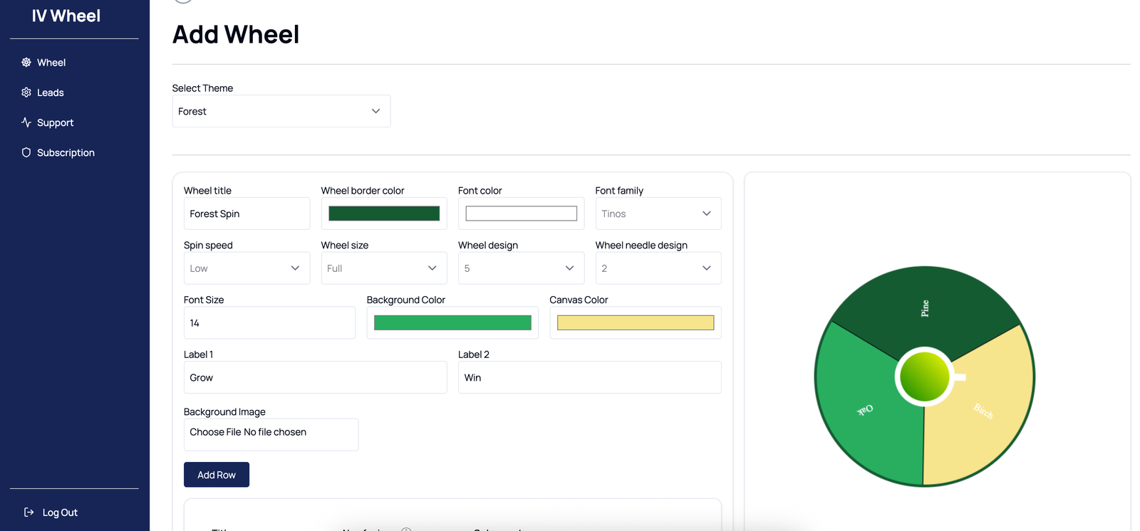Click the green wheel center spin button
The width and height of the screenshot is (1140, 531).
[924, 377]
